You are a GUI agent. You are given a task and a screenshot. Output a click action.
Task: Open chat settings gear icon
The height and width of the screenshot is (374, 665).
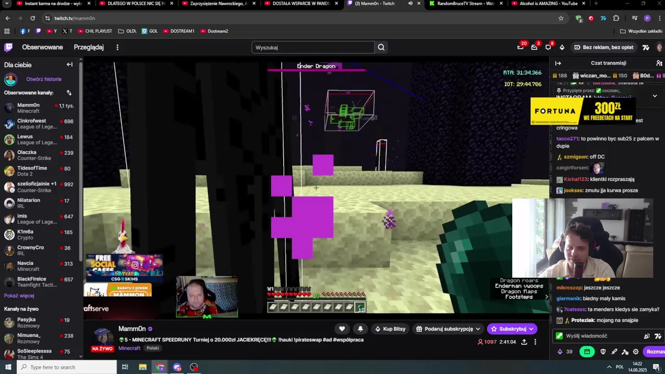tap(636, 352)
